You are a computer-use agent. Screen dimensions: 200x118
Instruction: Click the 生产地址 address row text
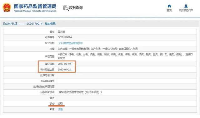97,49
